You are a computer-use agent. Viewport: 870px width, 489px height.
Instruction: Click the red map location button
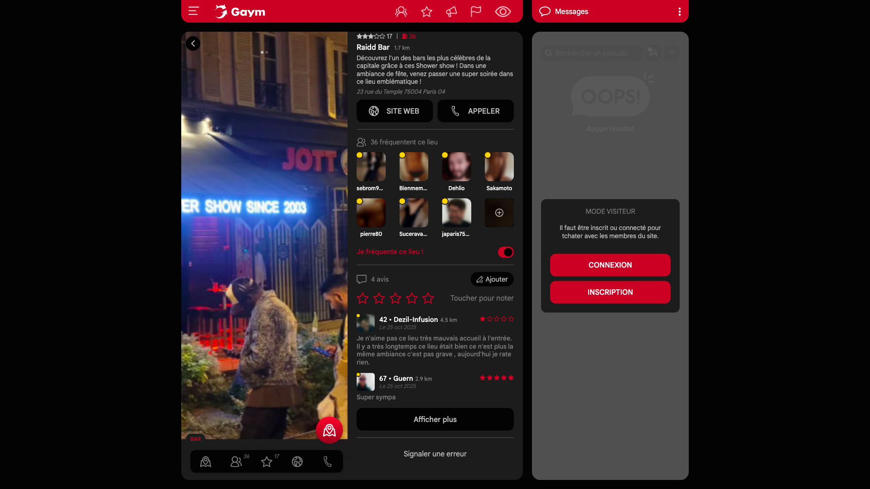329,430
